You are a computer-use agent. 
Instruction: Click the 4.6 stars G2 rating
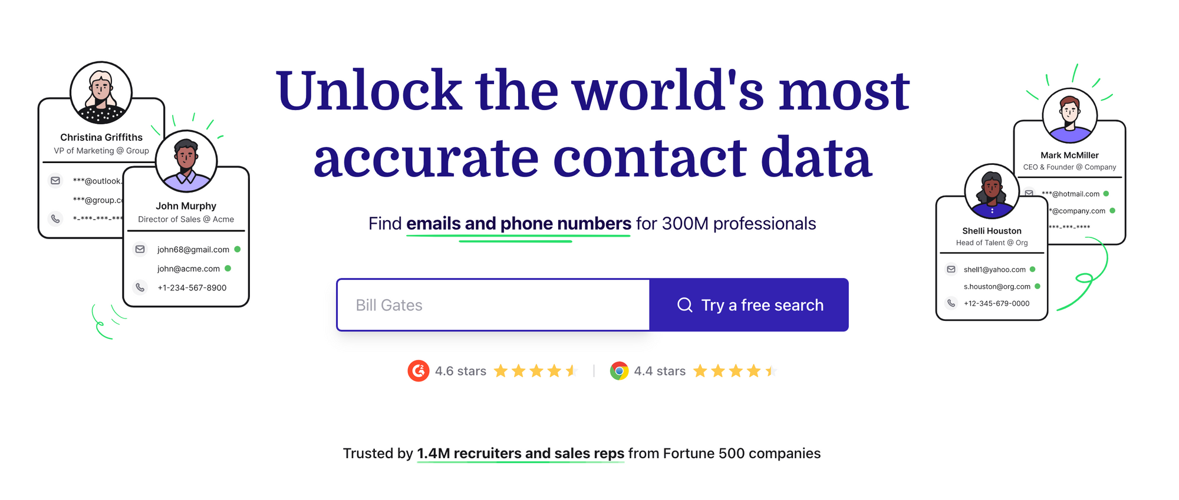point(460,371)
